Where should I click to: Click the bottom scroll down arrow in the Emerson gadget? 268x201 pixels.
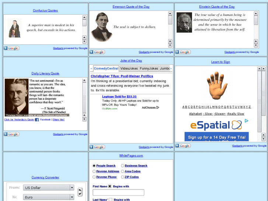(170, 45)
